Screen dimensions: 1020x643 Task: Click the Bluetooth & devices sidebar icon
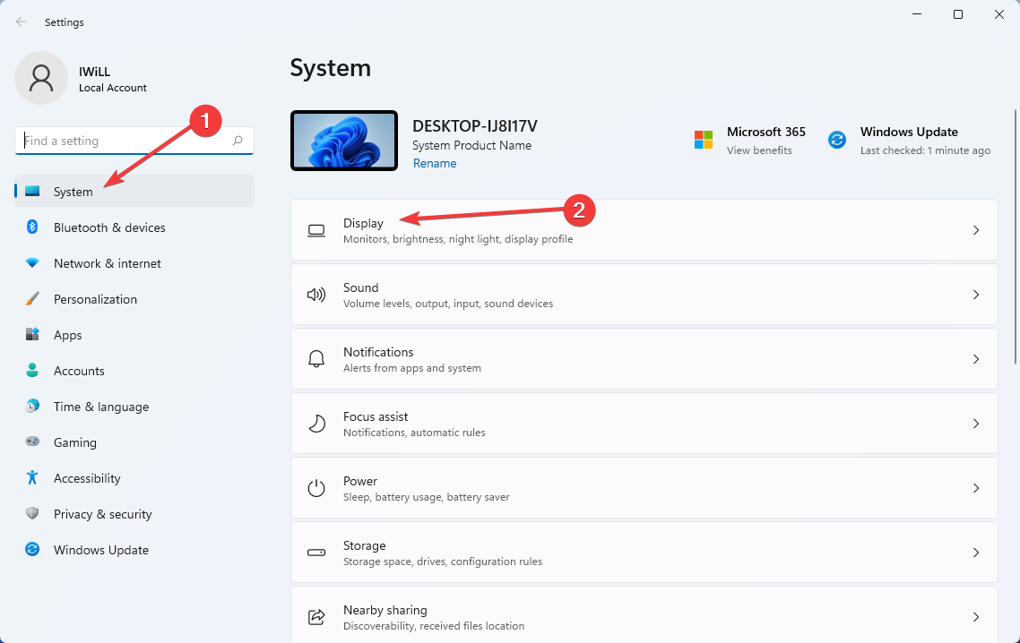coord(34,227)
